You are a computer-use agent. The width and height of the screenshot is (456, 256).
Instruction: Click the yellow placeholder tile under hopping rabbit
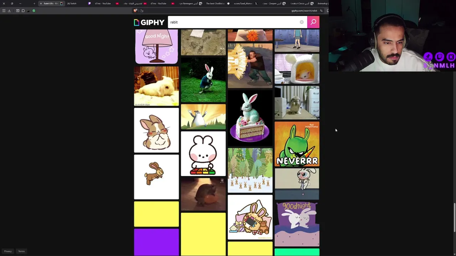[x=156, y=214]
